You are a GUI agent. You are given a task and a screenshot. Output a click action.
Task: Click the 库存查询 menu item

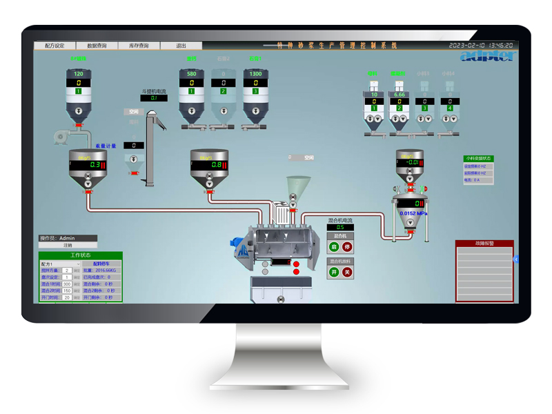coord(139,46)
